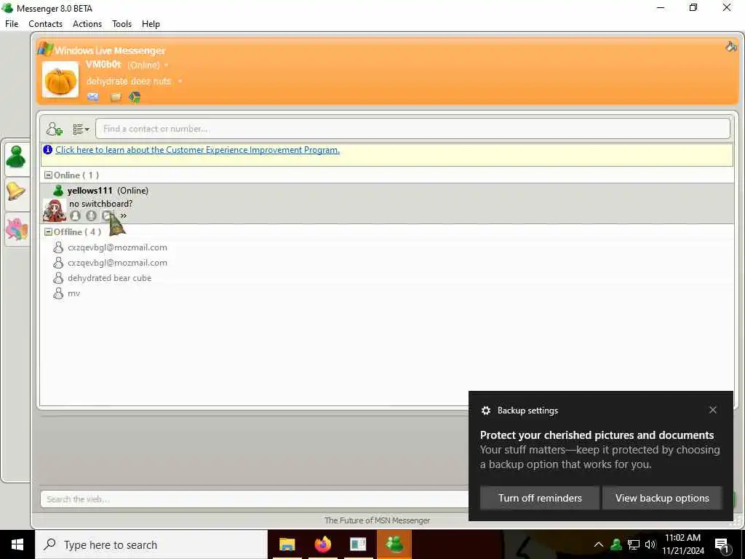
Task: Click the Messenger system tray icon
Action: click(x=616, y=544)
